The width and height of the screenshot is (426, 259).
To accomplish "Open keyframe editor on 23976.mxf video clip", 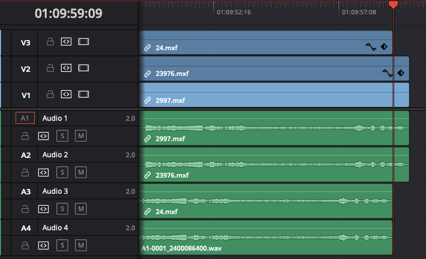I will click(x=401, y=73).
